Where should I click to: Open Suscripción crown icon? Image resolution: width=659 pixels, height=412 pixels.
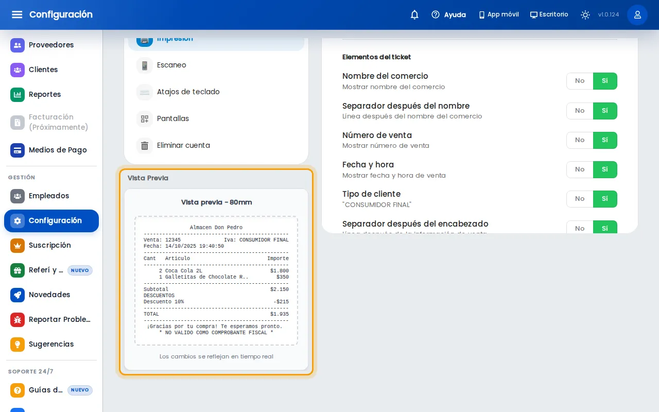coord(18,245)
